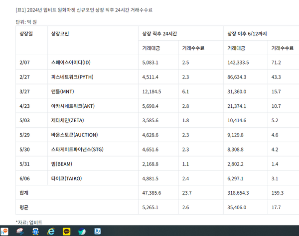Click the value 86,634.3 in PYTH row
This screenshot has height=236, width=299.
point(237,77)
